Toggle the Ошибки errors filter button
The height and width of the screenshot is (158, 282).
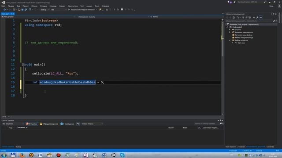click(32, 124)
